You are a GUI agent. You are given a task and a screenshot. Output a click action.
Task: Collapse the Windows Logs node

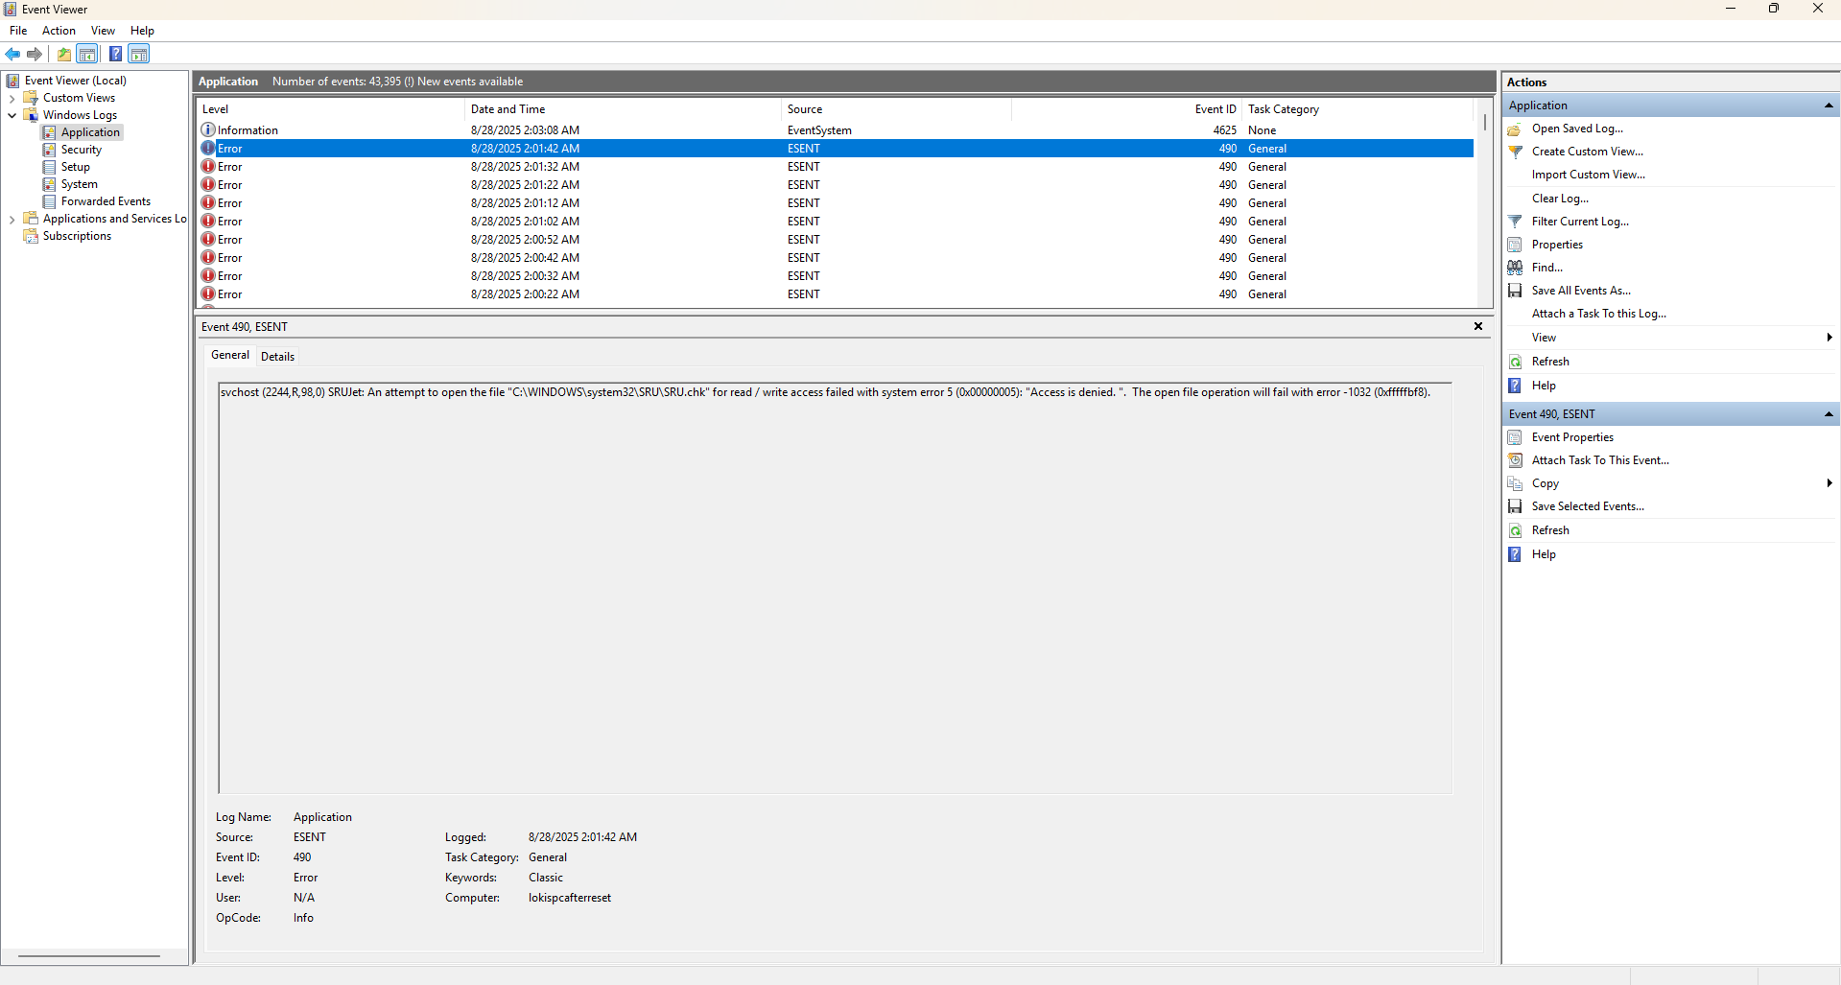coord(12,115)
